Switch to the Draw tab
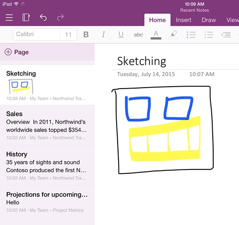The height and width of the screenshot is (225, 239). pos(209,20)
